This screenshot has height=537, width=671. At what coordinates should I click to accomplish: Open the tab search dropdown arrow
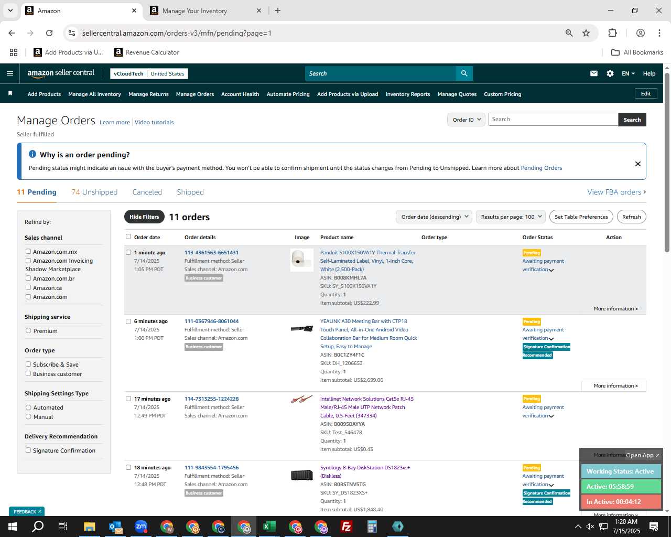10,10
